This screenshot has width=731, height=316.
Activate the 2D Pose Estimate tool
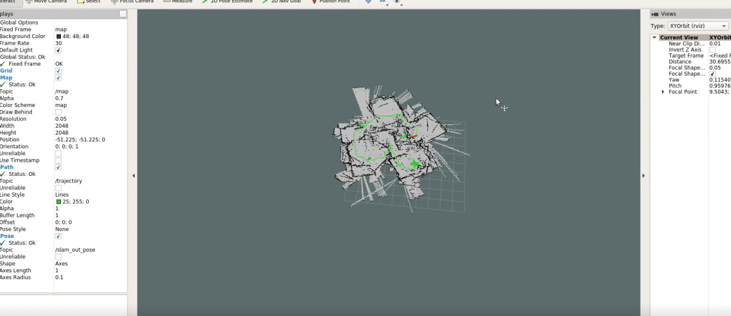click(227, 2)
